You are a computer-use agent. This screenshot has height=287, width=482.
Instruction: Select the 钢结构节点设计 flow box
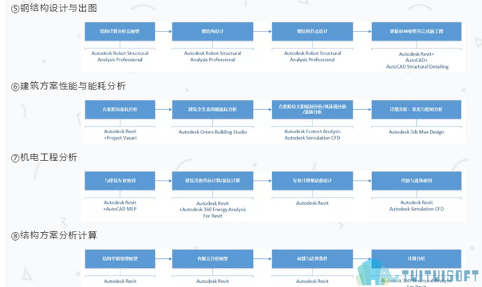(312, 31)
